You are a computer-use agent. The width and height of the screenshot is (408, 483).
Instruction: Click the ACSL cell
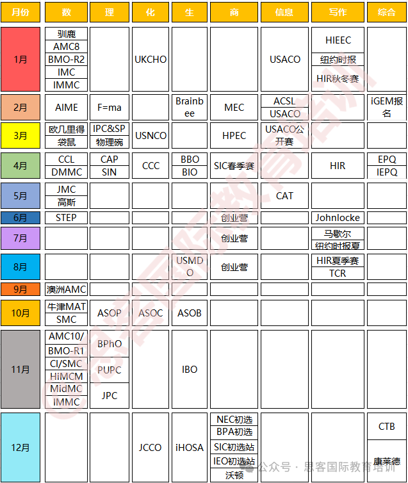(x=284, y=101)
